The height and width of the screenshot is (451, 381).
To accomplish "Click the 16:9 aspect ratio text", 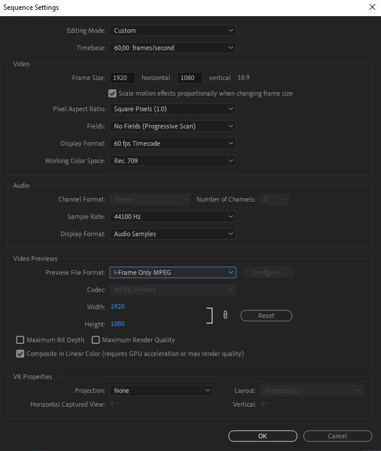I will pos(243,77).
